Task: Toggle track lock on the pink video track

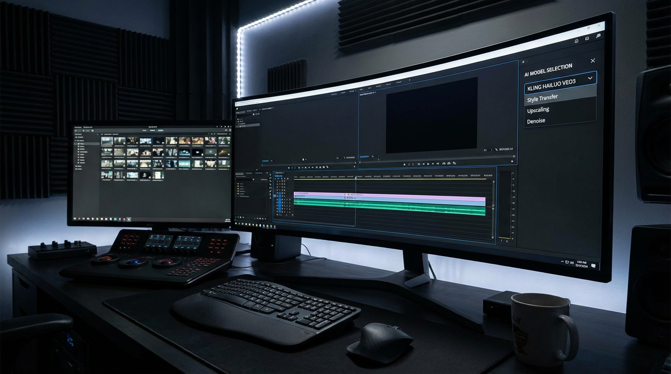Action: (x=282, y=193)
